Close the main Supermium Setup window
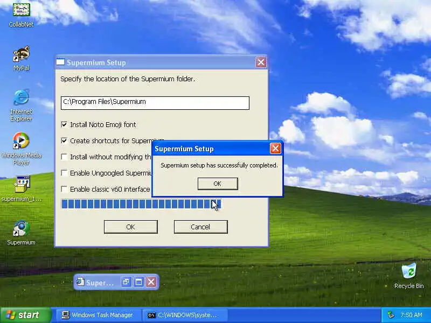This screenshot has width=431, height=323. click(261, 62)
